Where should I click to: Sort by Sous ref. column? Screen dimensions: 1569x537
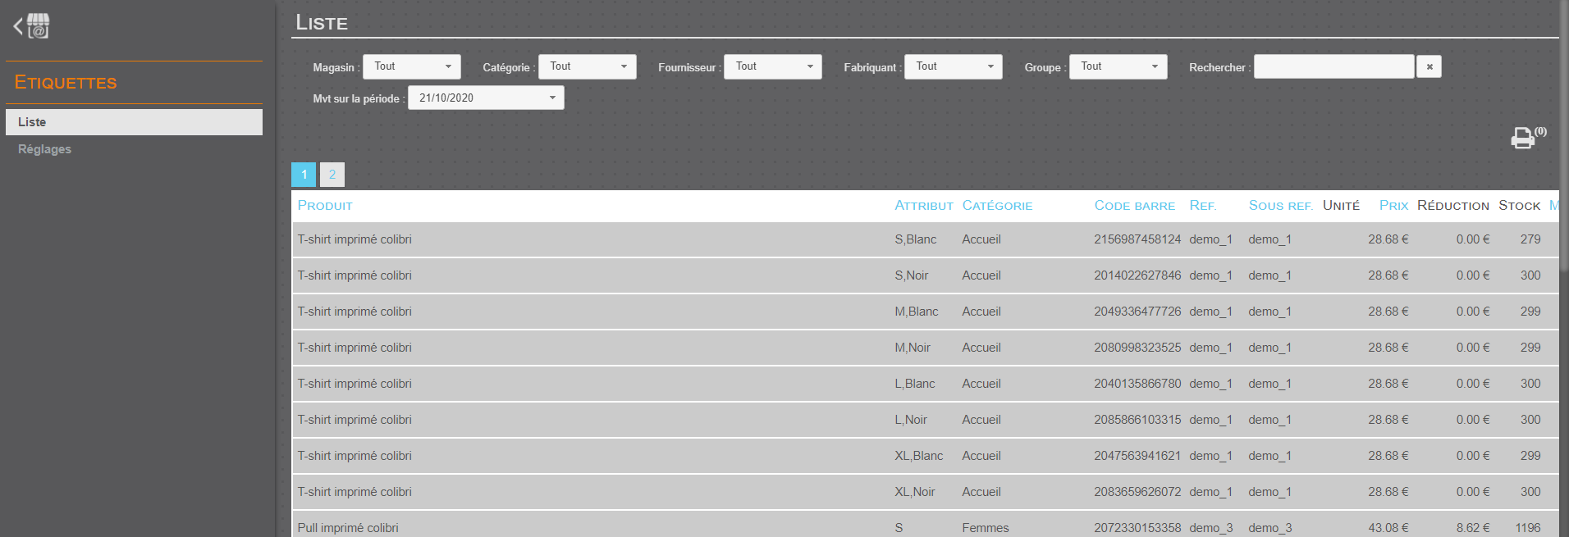click(1281, 206)
